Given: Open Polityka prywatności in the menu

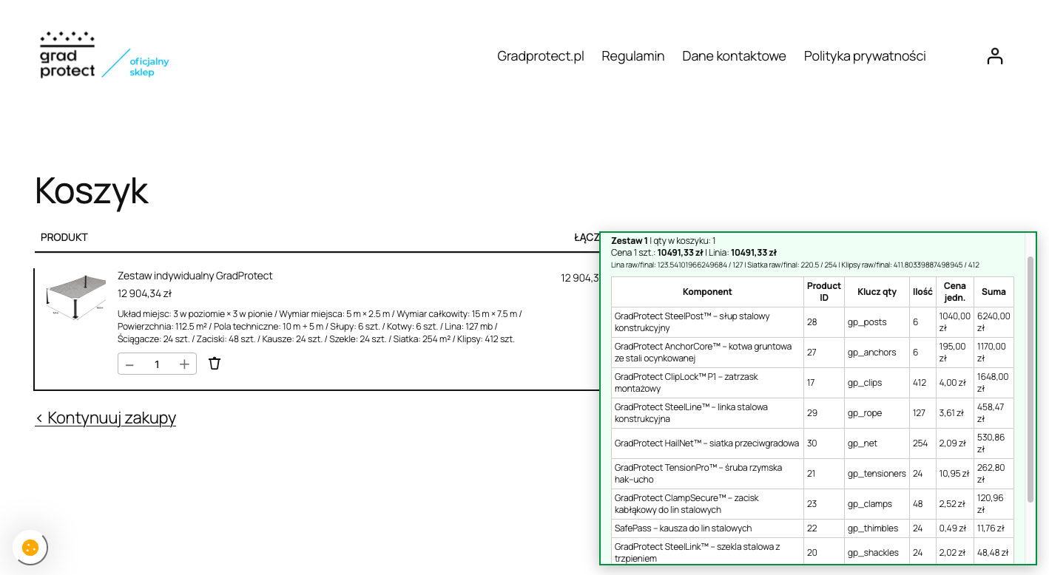Looking at the screenshot, I should pyautogui.click(x=865, y=56).
